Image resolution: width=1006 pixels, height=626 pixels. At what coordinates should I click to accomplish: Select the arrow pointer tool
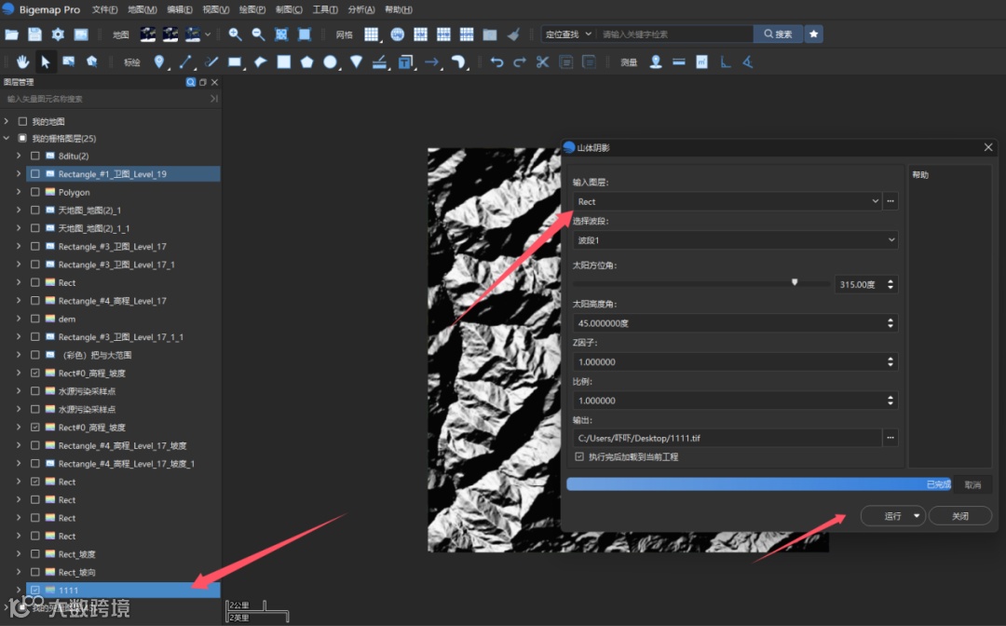pyautogui.click(x=46, y=62)
